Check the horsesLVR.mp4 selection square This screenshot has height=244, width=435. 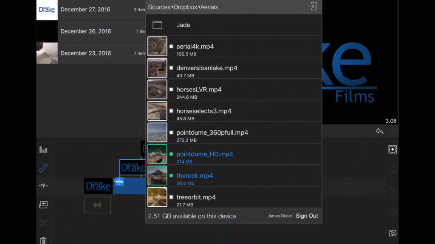(171, 89)
